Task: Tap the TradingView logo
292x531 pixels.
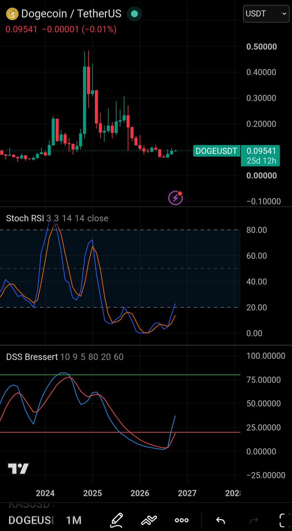Action: 19,469
